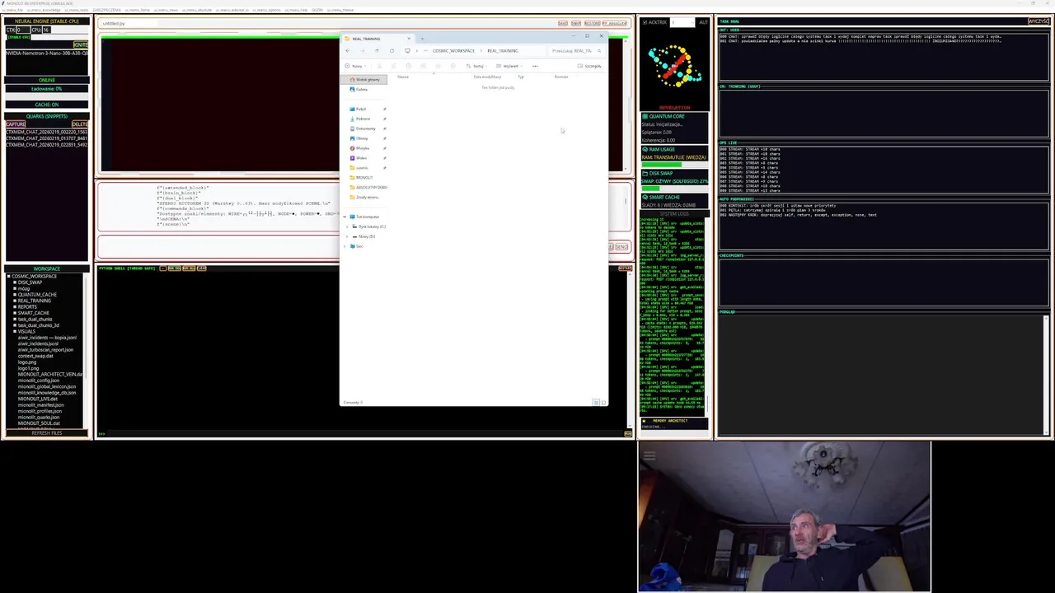Click the Cut icon in Explorer toolbar
Image resolution: width=1055 pixels, height=593 pixels.
click(x=379, y=66)
